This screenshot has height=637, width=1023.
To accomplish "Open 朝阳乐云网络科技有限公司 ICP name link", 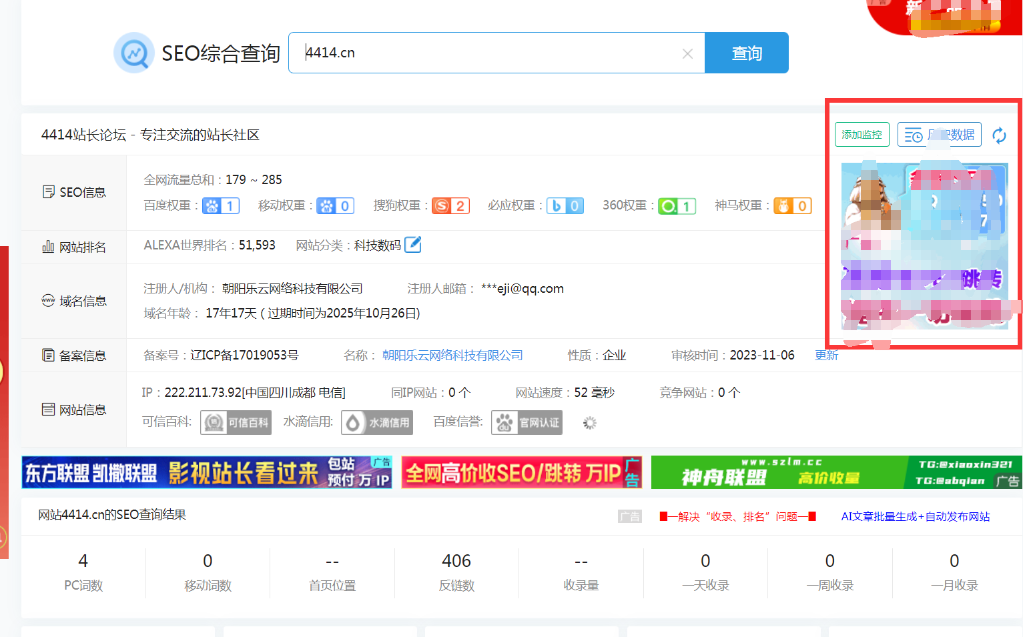I will [452, 356].
